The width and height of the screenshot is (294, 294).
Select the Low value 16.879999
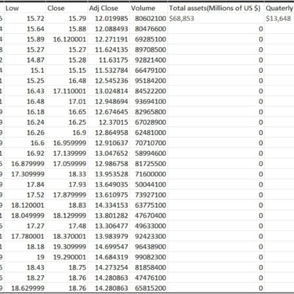point(27,164)
